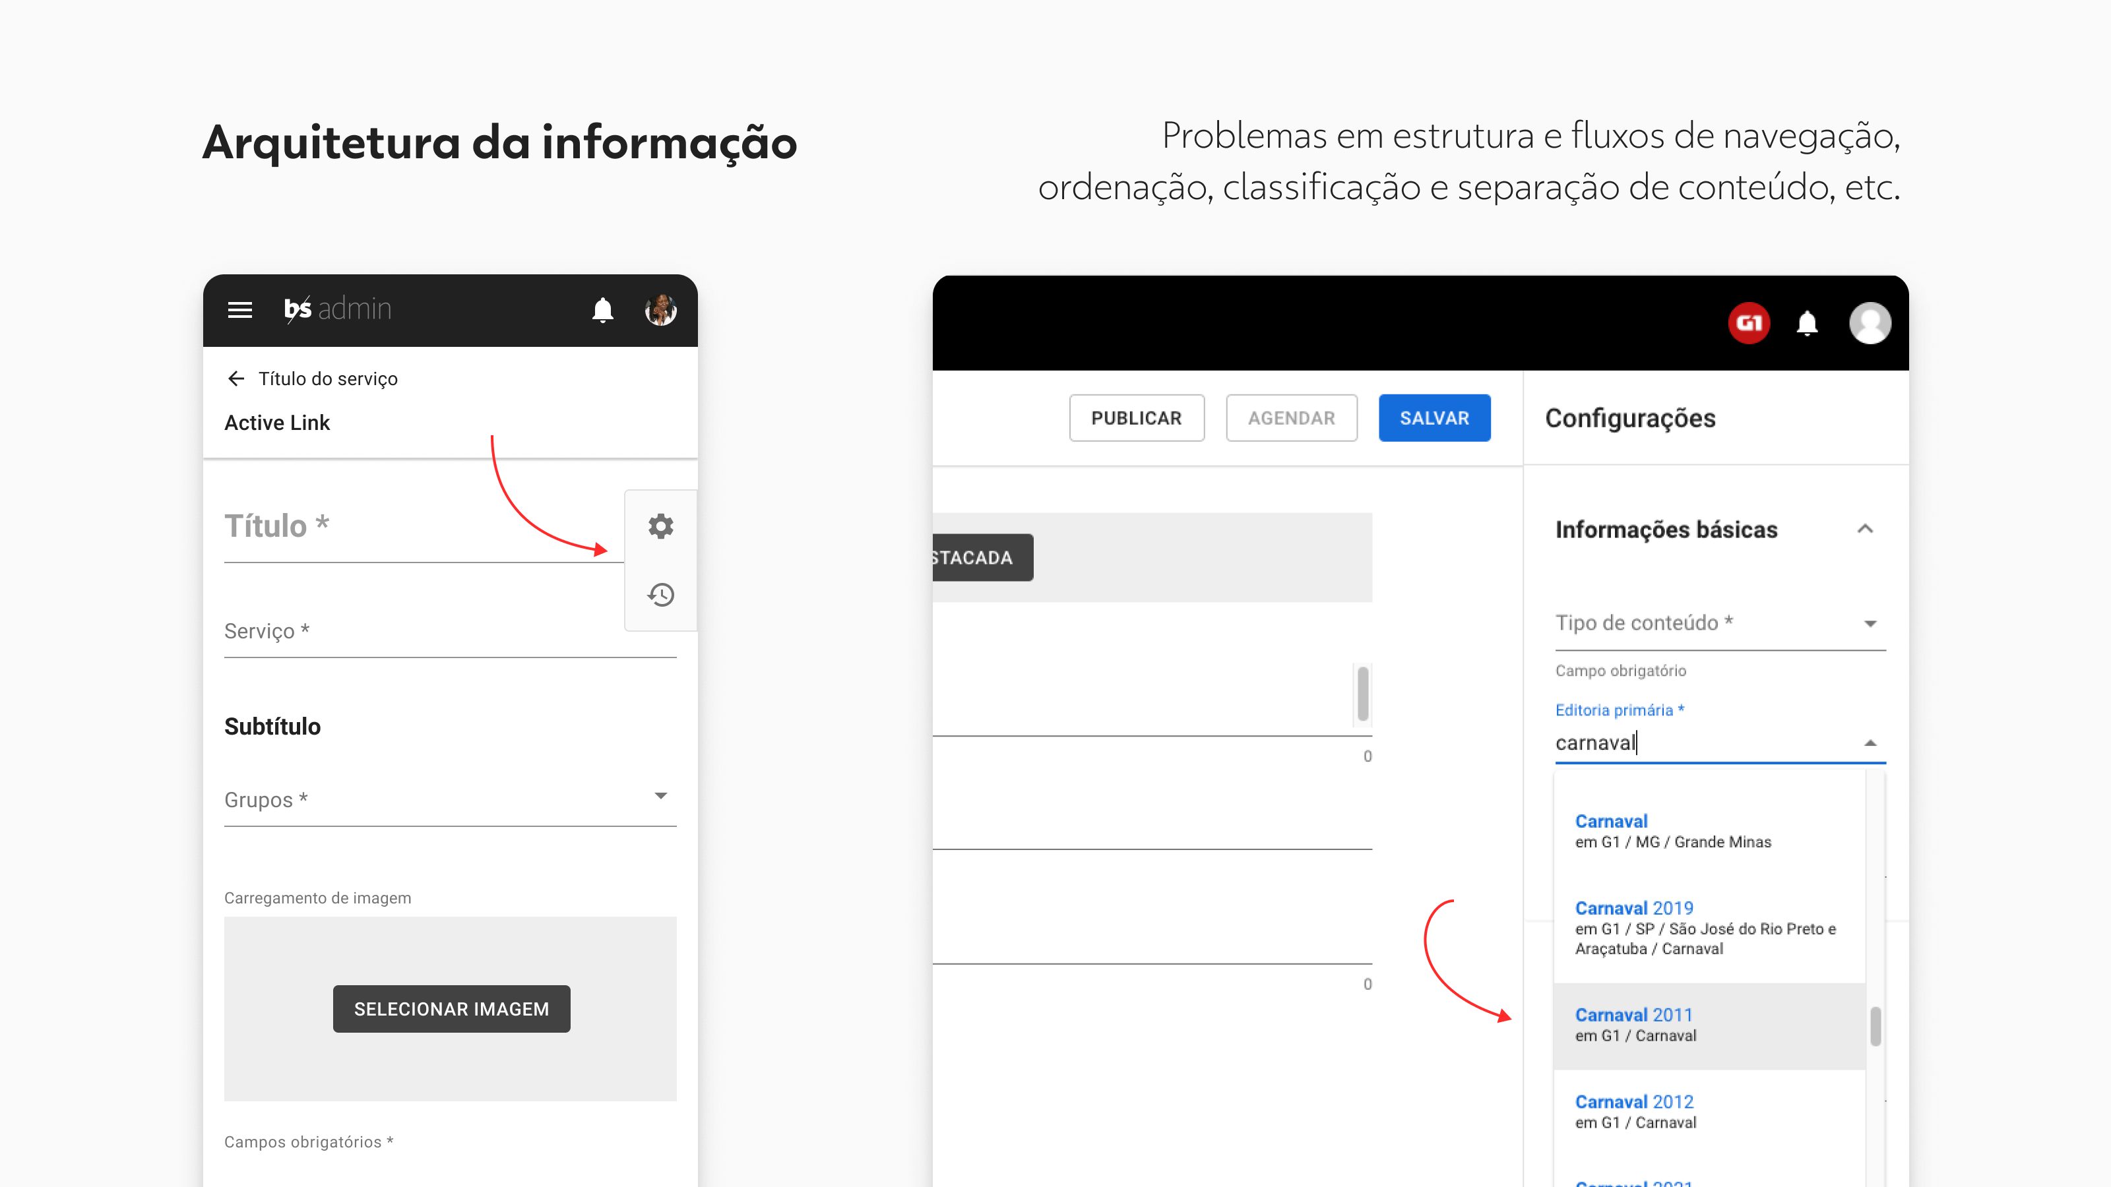Click the Editoria primária label
Image resolution: width=2111 pixels, height=1187 pixels.
pos(1620,710)
